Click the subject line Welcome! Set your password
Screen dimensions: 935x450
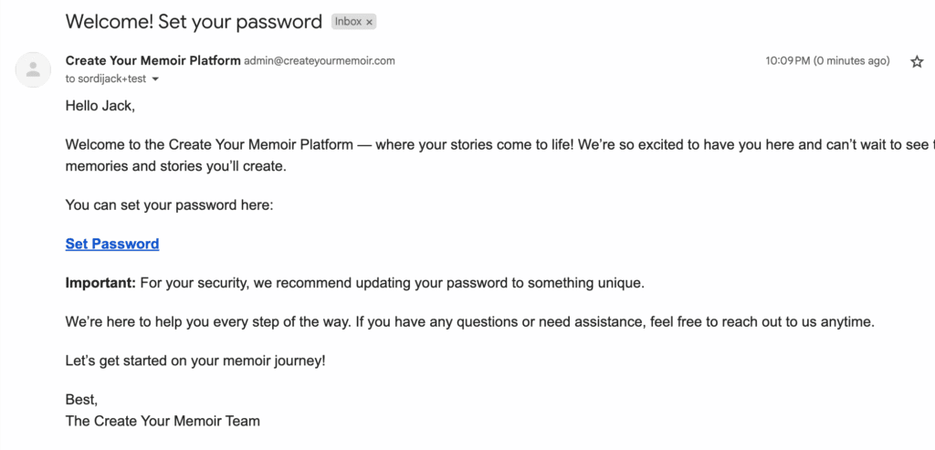pyautogui.click(x=194, y=22)
